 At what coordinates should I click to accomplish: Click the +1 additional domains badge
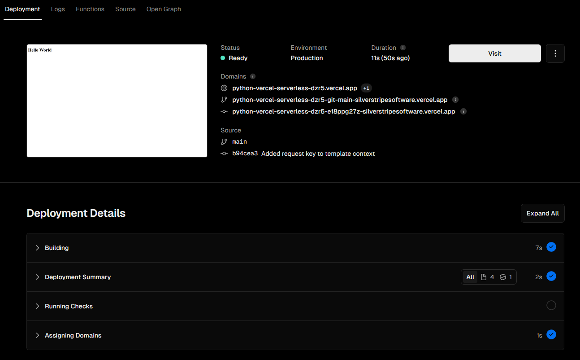click(366, 88)
